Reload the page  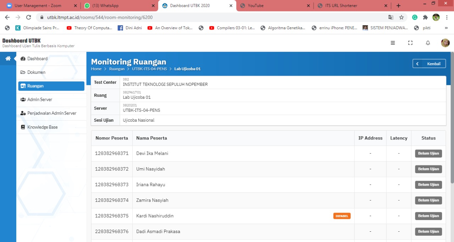click(x=29, y=17)
